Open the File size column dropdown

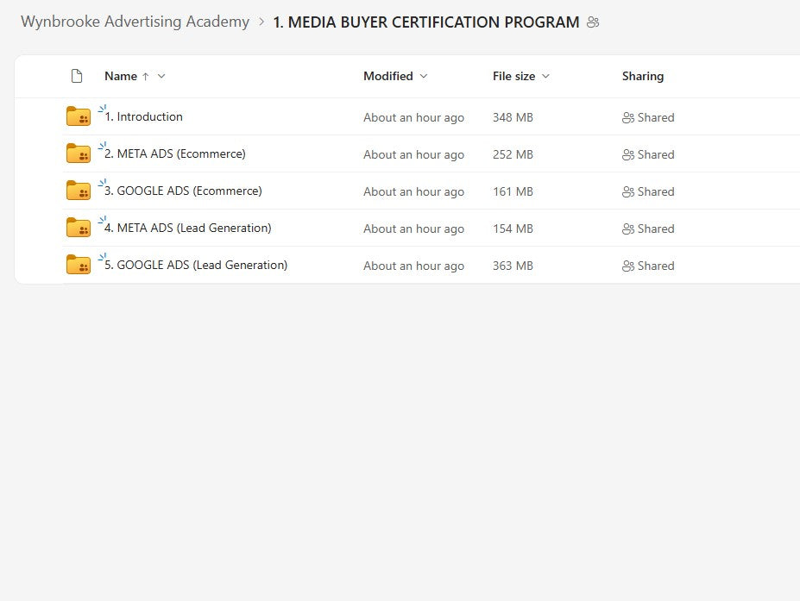pyautogui.click(x=547, y=76)
